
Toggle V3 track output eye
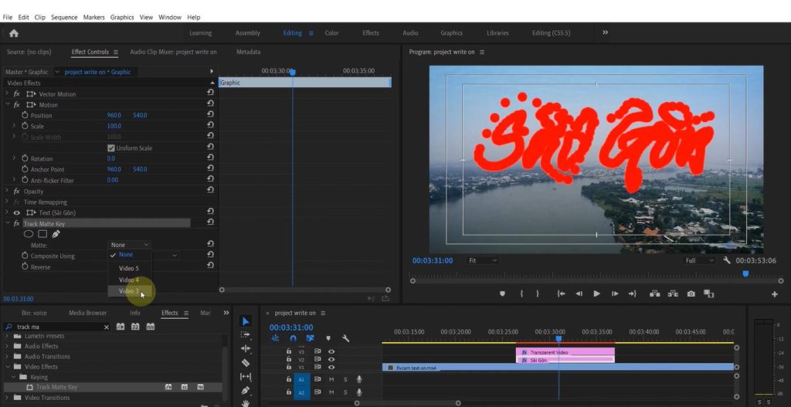[x=331, y=351]
